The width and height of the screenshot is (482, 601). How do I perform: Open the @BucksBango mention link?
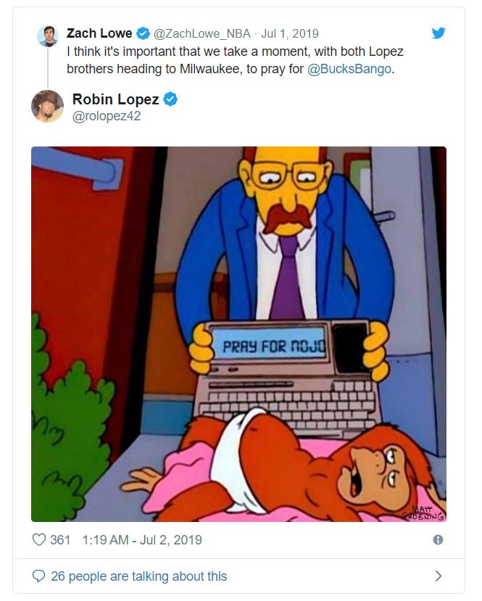point(349,69)
